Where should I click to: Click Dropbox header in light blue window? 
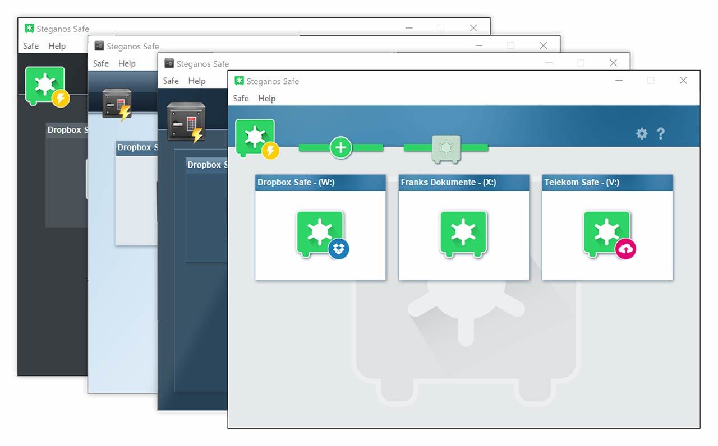pos(137,147)
